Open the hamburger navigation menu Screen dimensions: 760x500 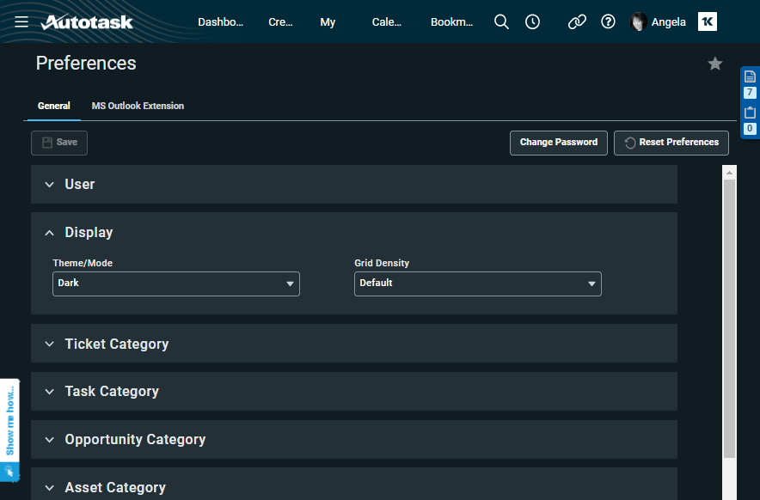click(x=21, y=21)
